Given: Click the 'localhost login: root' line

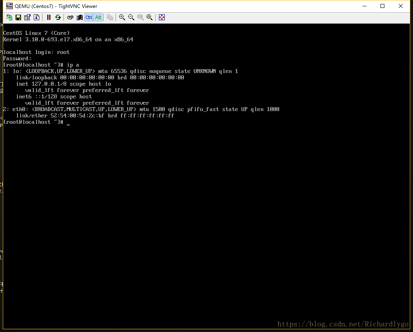Looking at the screenshot, I should point(37,52).
